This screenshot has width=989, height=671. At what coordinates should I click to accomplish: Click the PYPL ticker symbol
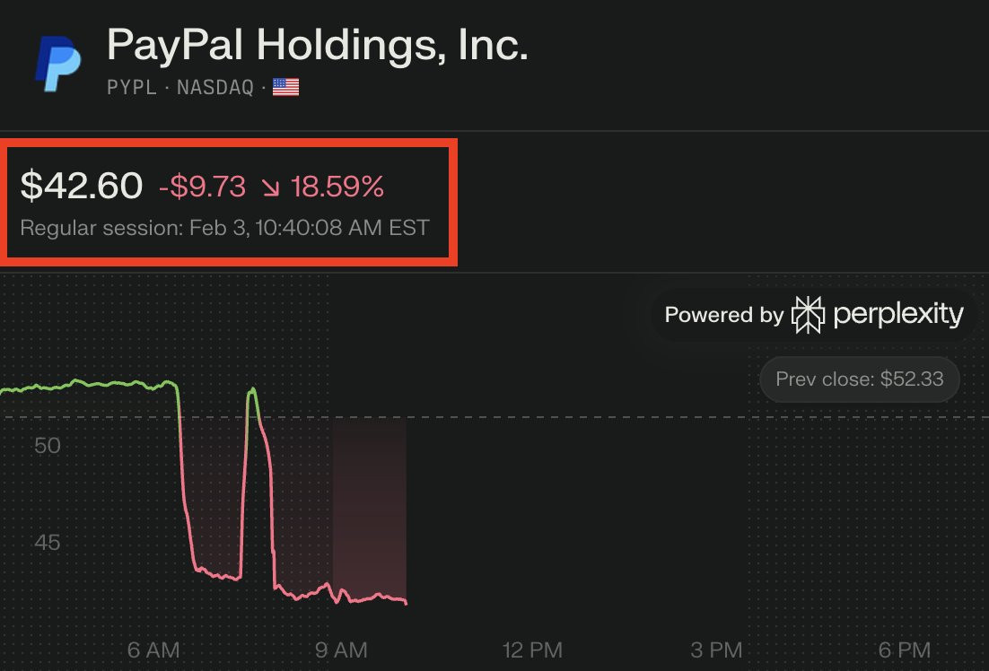click(132, 87)
